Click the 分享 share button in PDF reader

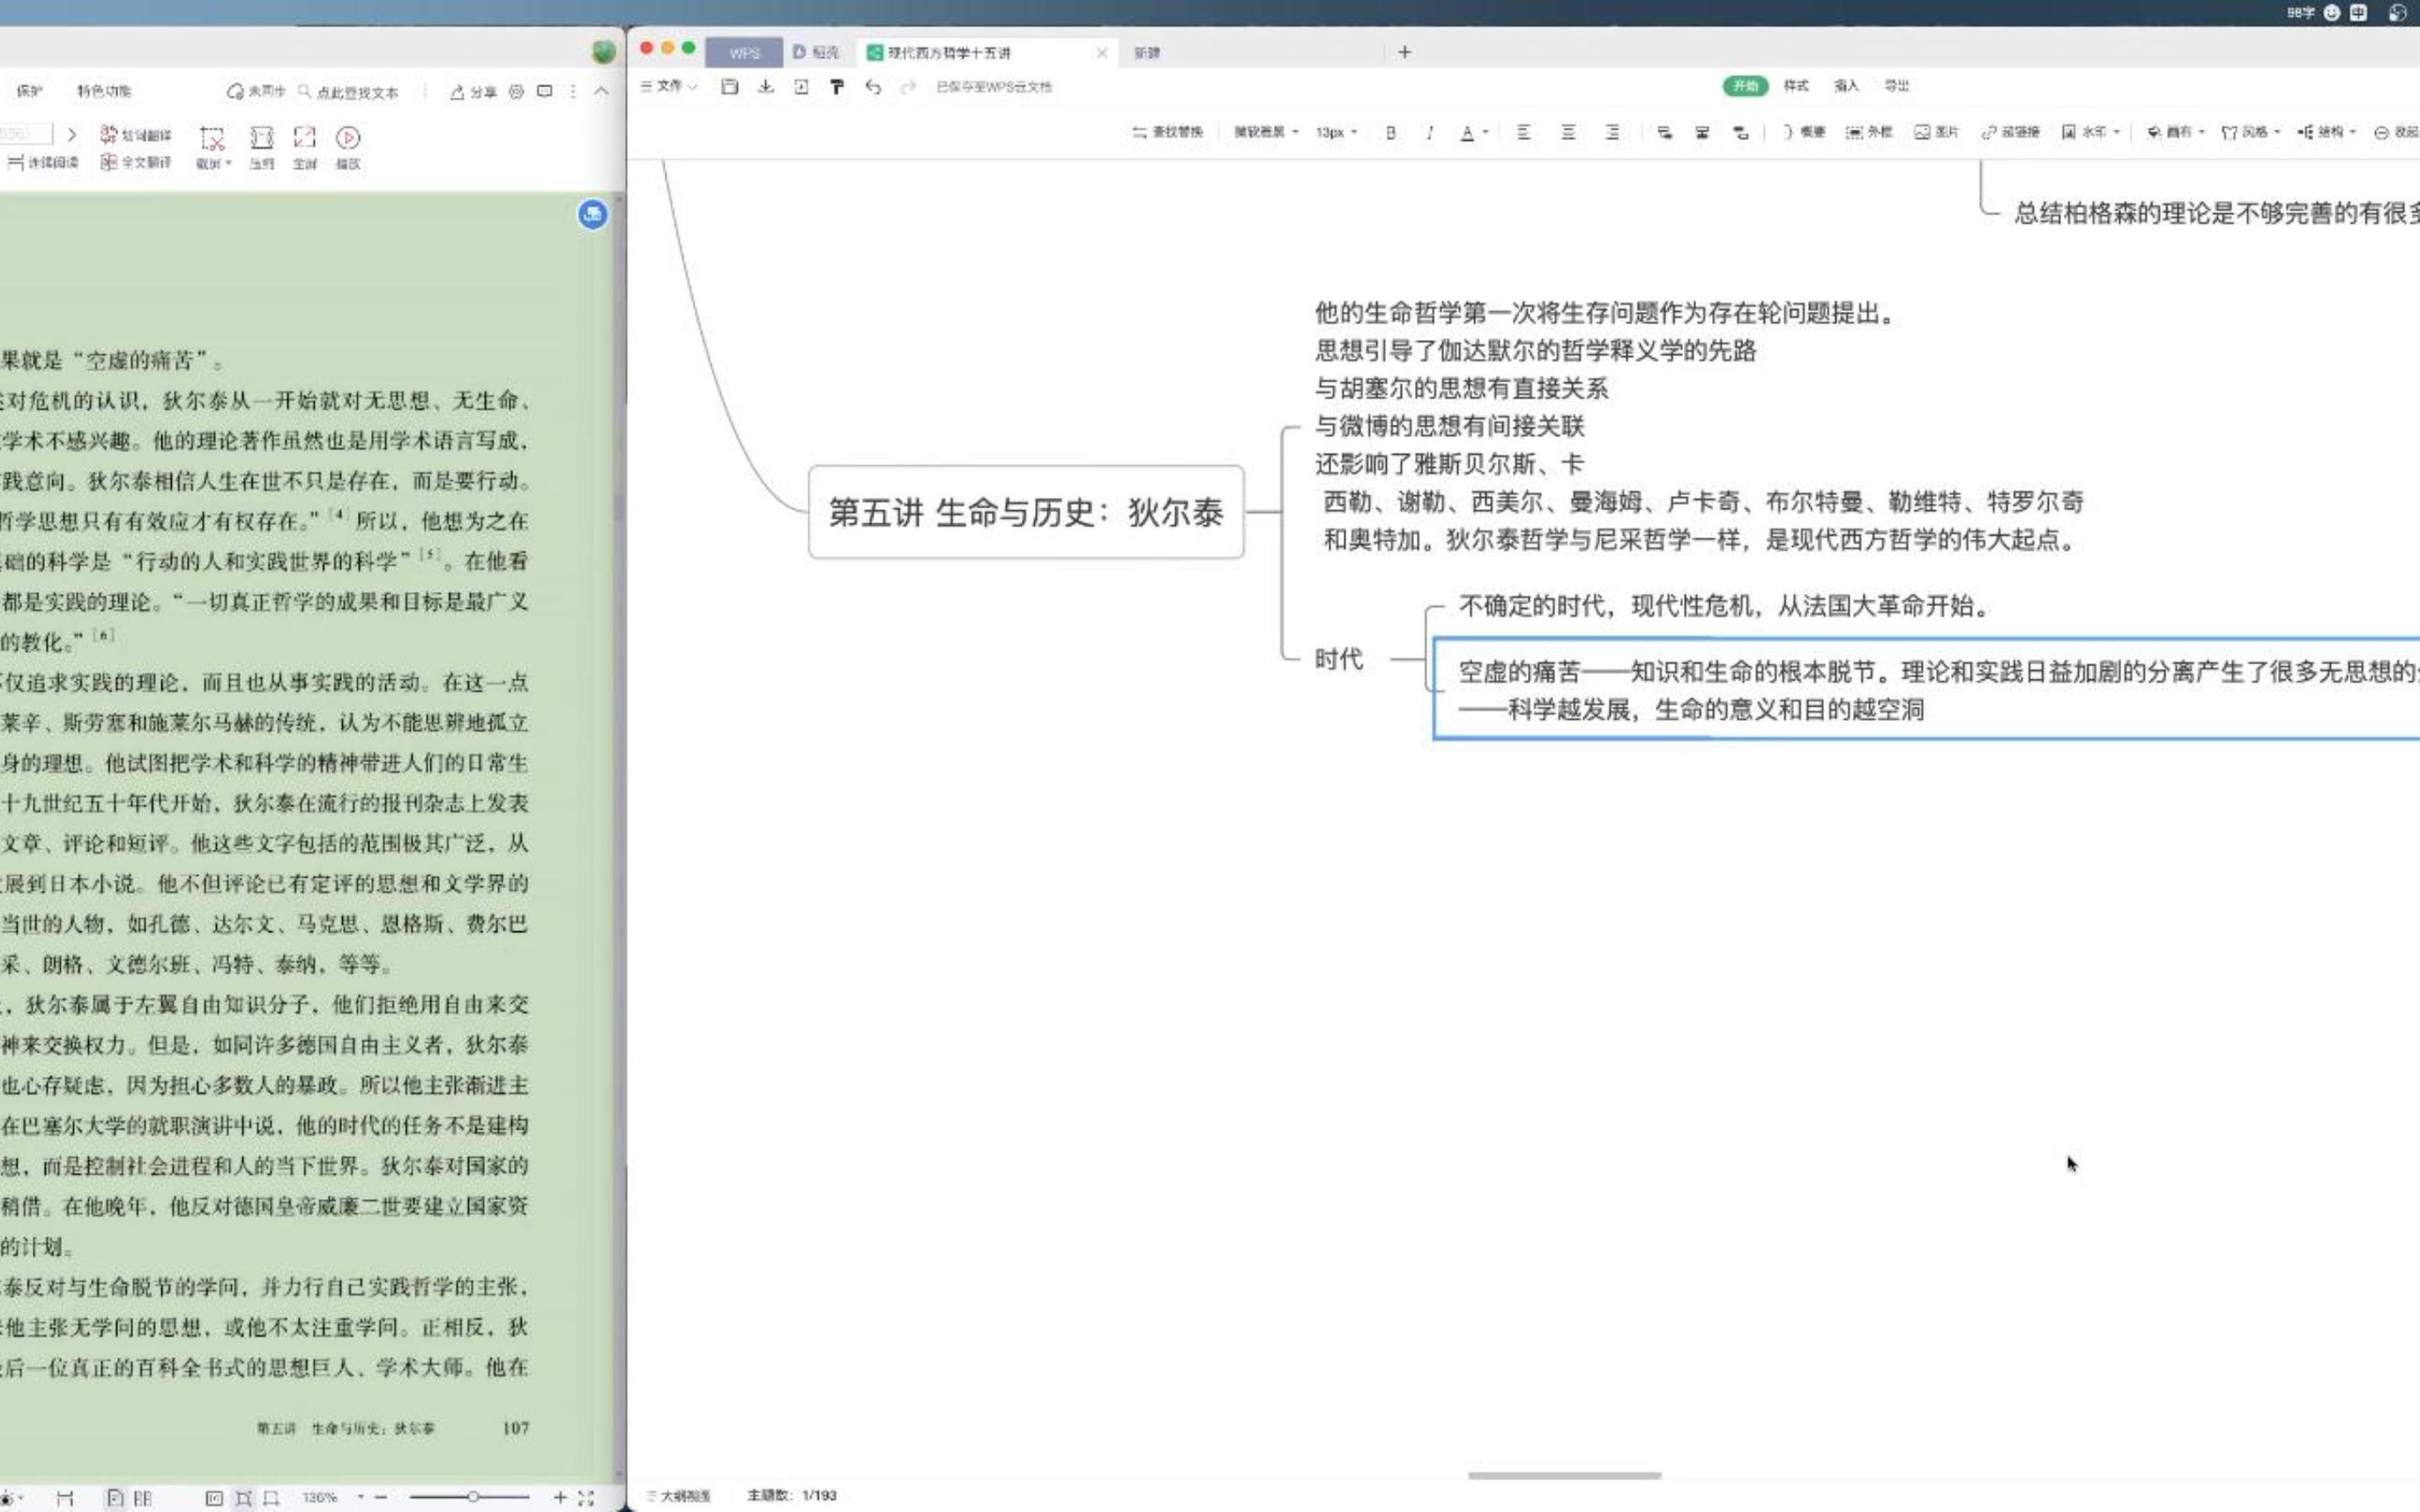(x=473, y=92)
